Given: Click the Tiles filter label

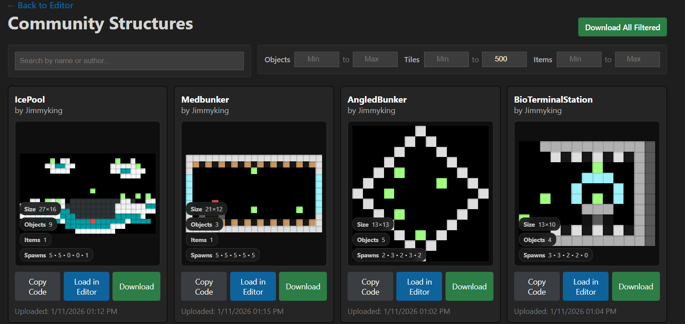Looking at the screenshot, I should (x=412, y=60).
